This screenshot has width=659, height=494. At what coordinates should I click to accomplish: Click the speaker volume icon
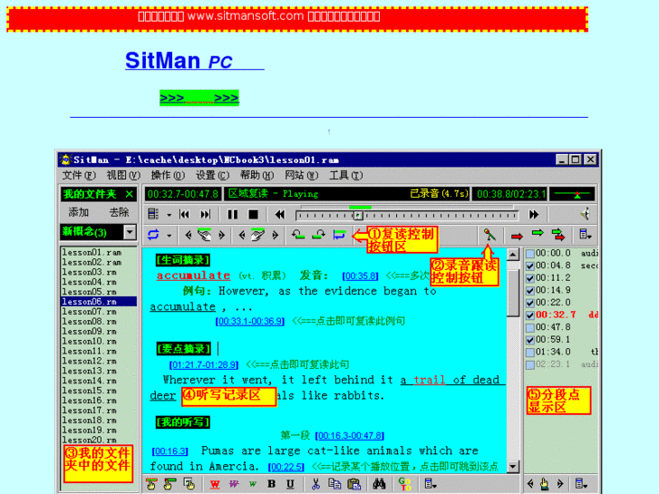pos(585,215)
